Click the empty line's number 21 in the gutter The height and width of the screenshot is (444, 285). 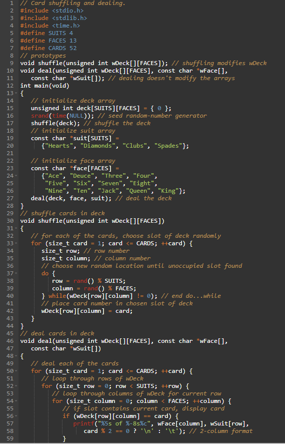pos(10,153)
